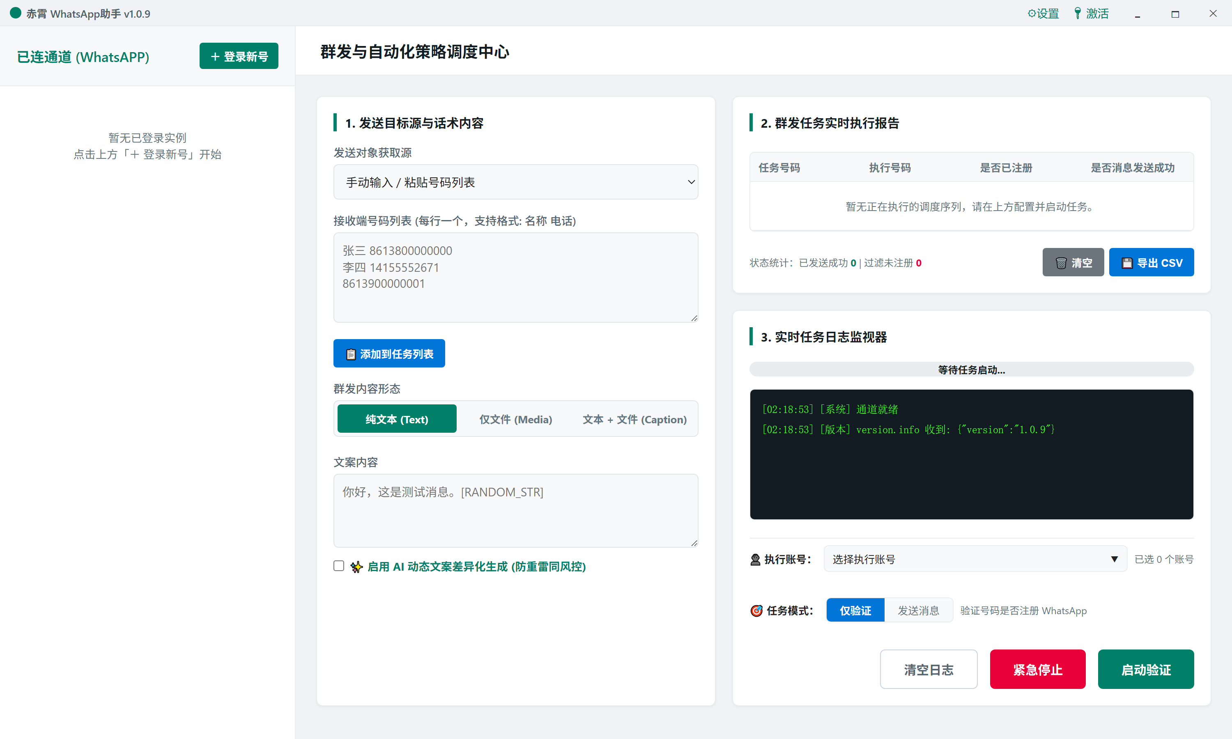Maximize the application window
The width and height of the screenshot is (1232, 739).
point(1175,14)
